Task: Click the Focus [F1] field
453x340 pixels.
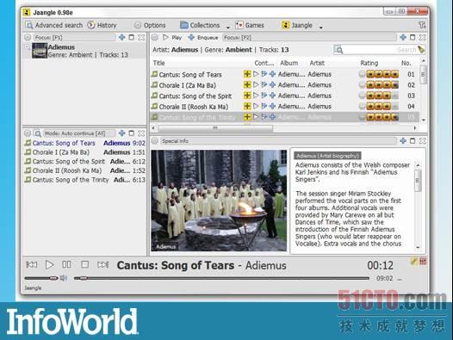Action: click(74, 37)
